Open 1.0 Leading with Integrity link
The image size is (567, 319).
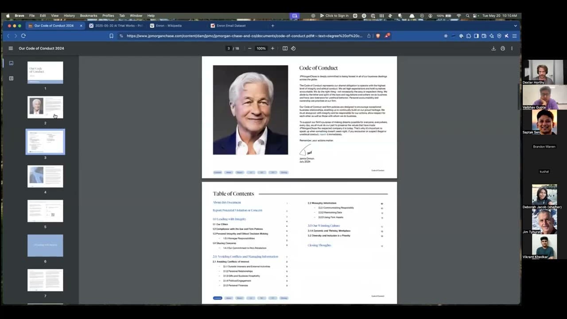point(229,219)
